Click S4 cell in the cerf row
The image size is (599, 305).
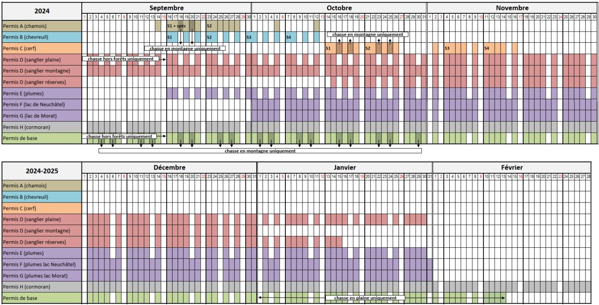click(x=487, y=48)
